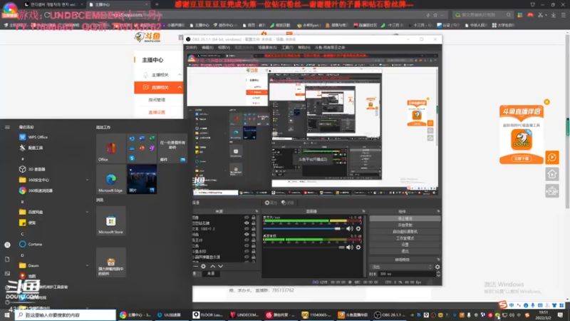Image resolution: width=570 pixels, height=321 pixels.
Task: Open transition settings gear in OBS
Action: point(437,267)
